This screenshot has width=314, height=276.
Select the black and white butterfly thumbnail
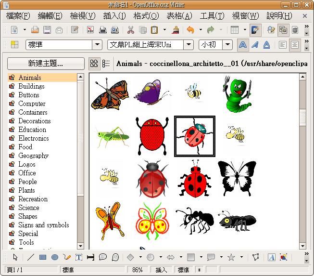pyautogui.click(x=237, y=178)
